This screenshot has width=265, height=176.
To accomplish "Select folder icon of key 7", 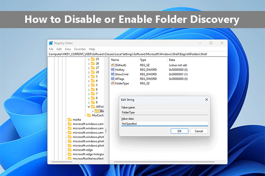I will (x=93, y=94).
